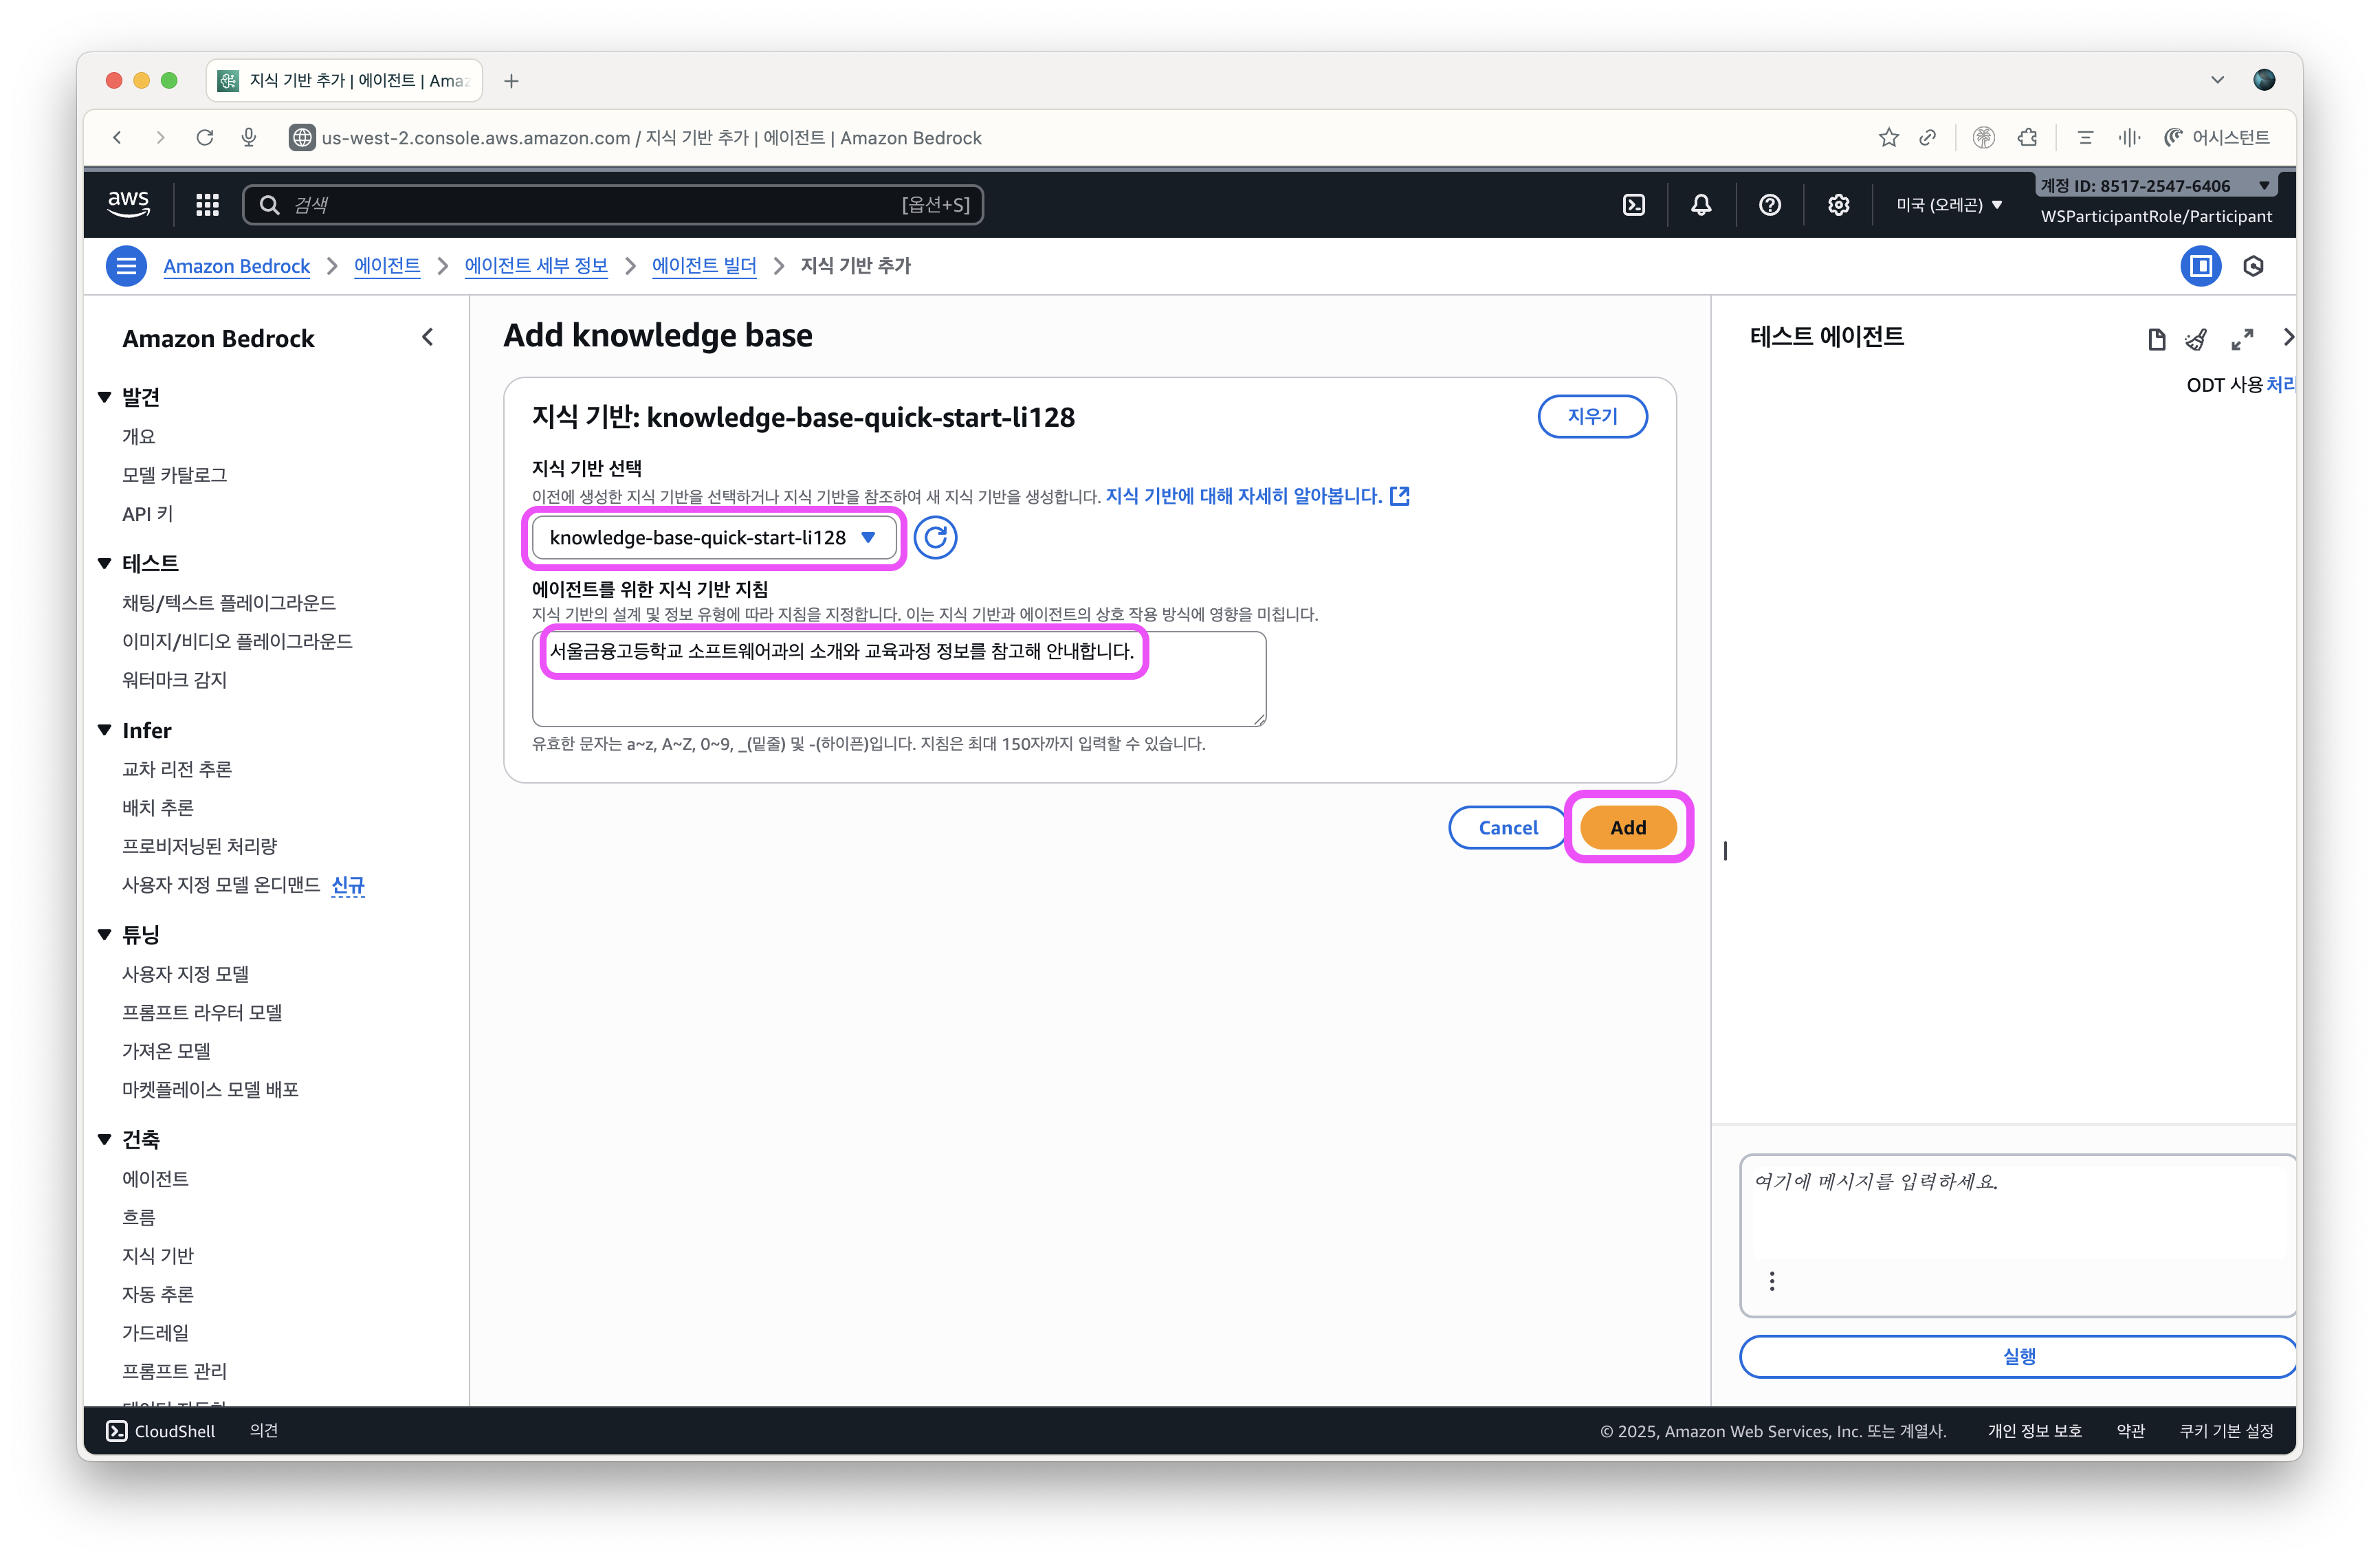Click the blue split panel layout icon
The width and height of the screenshot is (2380, 1563).
(2200, 266)
